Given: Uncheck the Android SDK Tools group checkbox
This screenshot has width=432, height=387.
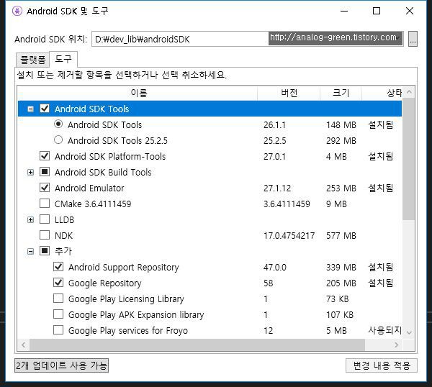Looking at the screenshot, I should (45, 109).
